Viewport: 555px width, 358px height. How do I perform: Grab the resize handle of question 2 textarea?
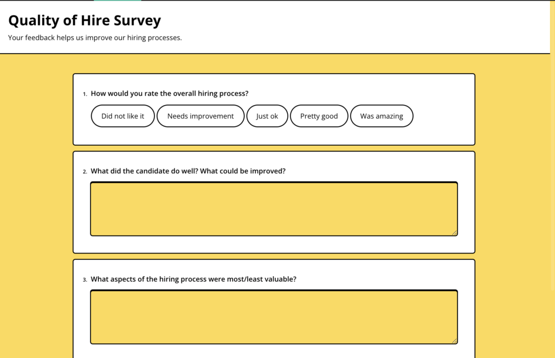(x=455, y=233)
